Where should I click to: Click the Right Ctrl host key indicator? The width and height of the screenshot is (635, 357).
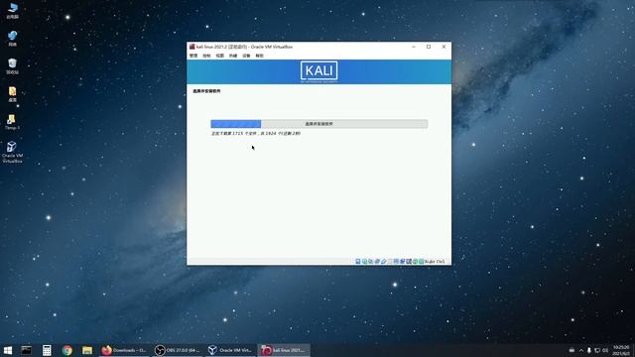point(435,262)
